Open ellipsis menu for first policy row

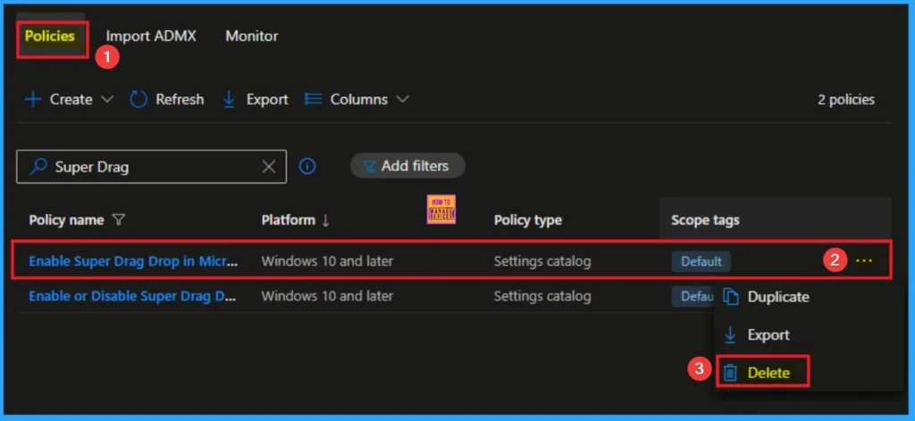pyautogui.click(x=864, y=260)
